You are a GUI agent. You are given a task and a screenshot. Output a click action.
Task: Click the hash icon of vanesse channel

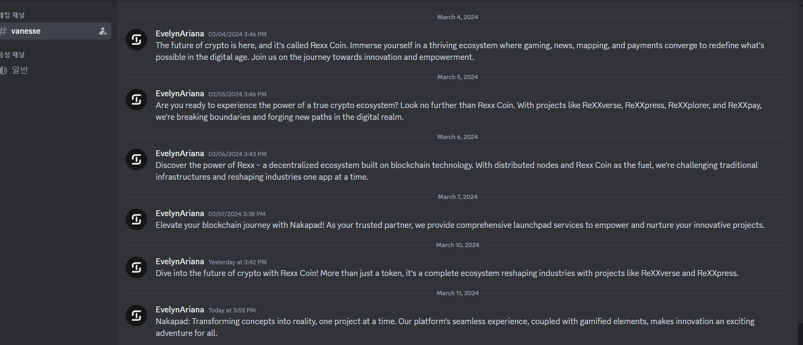coord(4,31)
